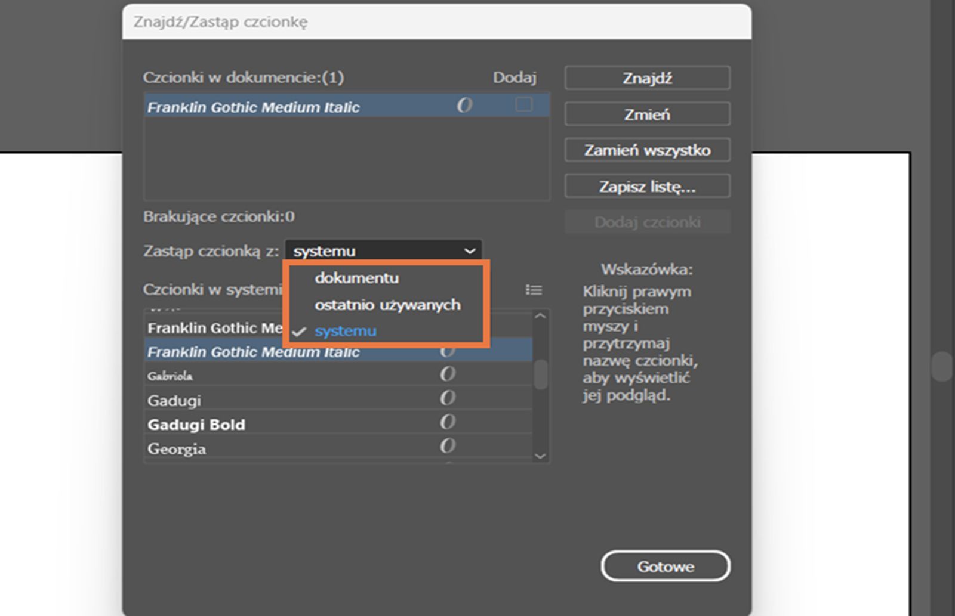
Task: Close dialog with Gotowe button
Action: (666, 566)
